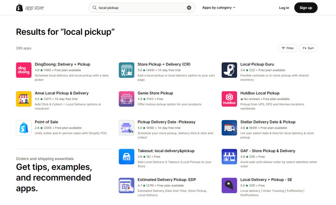Click the search magnifier icon
This screenshot has width=336, height=205.
[x=95, y=8]
